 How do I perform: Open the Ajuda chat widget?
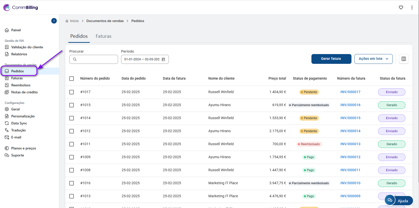click(398, 200)
